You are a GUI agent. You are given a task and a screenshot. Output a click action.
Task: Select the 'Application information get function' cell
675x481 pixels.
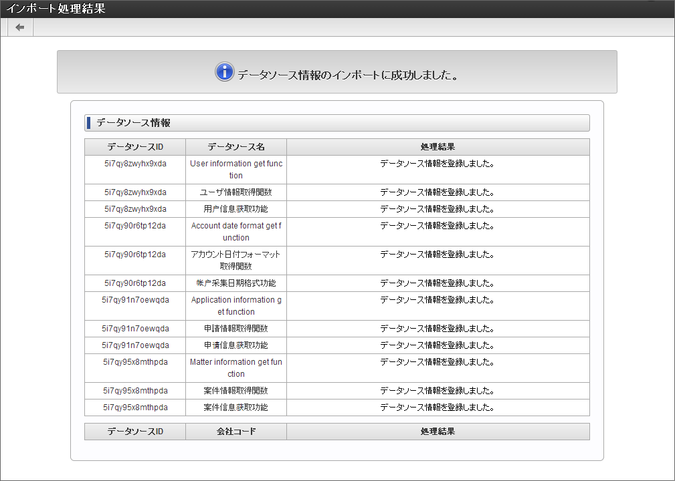pyautogui.click(x=236, y=306)
